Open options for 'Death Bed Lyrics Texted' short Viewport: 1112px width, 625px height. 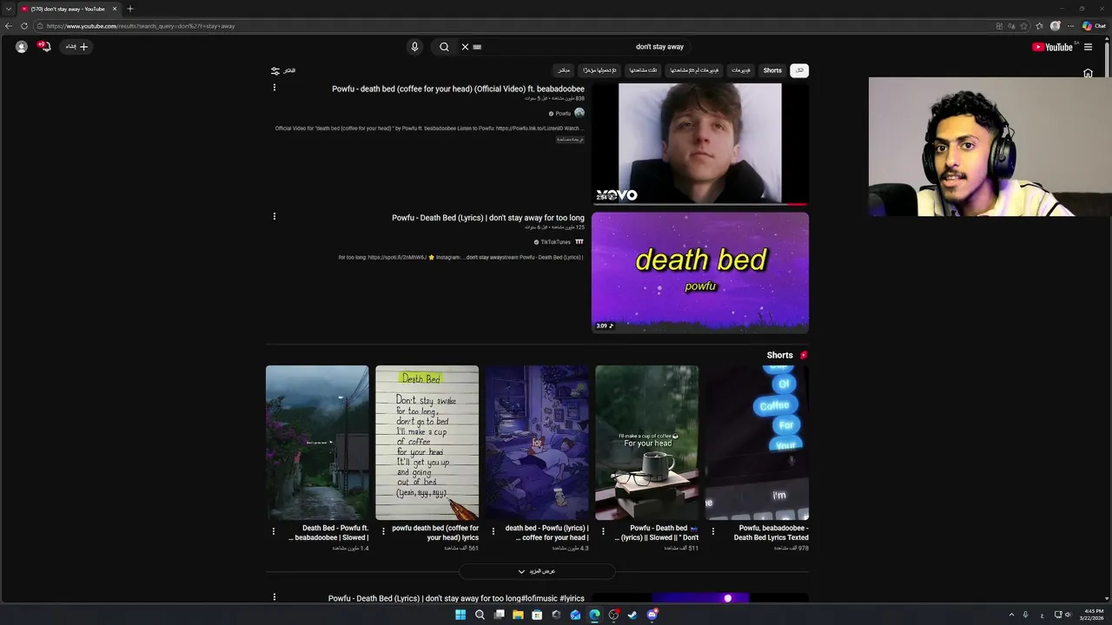(713, 531)
